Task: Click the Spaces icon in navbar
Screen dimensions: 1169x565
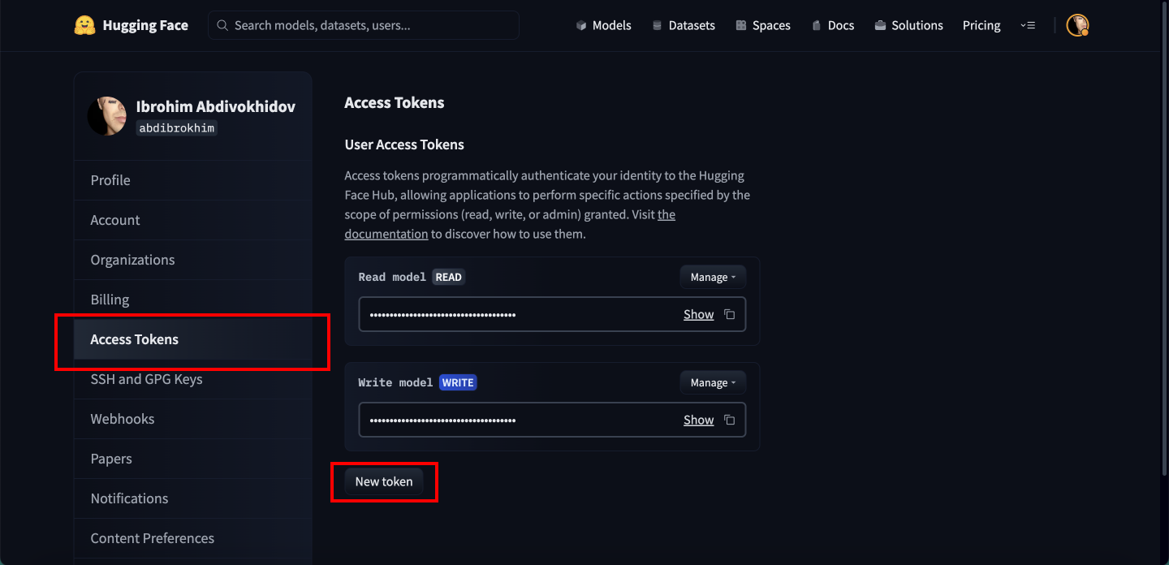Action: coord(740,26)
